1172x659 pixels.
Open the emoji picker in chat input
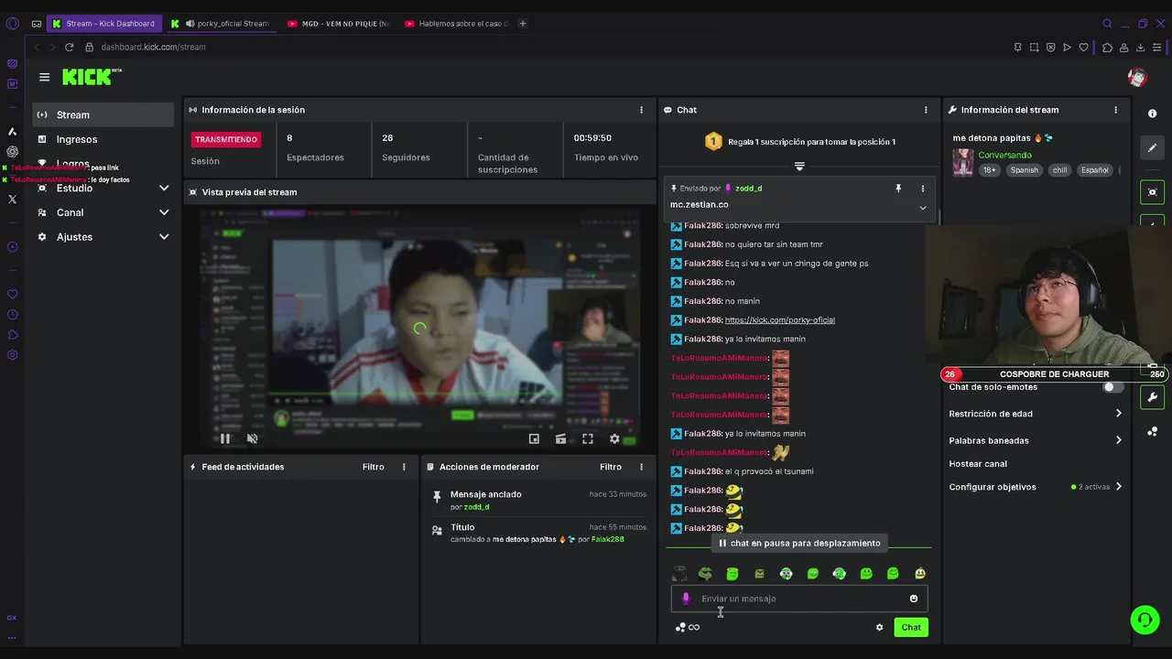point(913,599)
